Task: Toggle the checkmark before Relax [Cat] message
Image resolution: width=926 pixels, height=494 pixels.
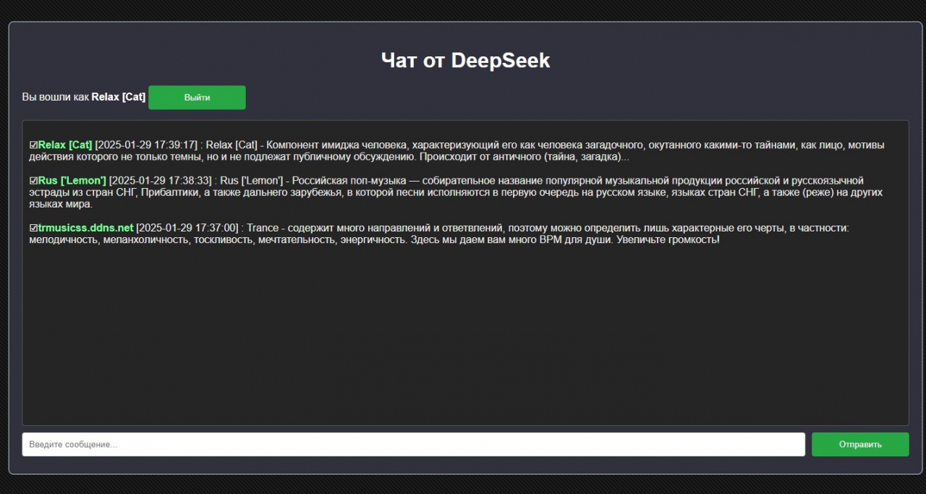Action: (33, 145)
